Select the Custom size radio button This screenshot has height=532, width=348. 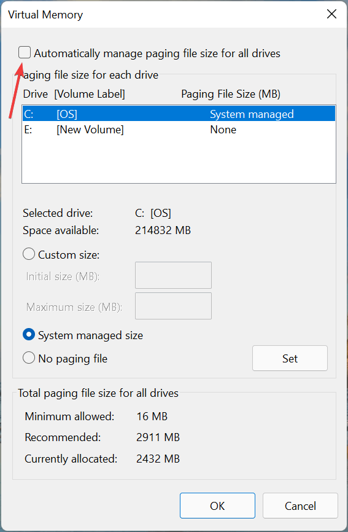coord(29,254)
